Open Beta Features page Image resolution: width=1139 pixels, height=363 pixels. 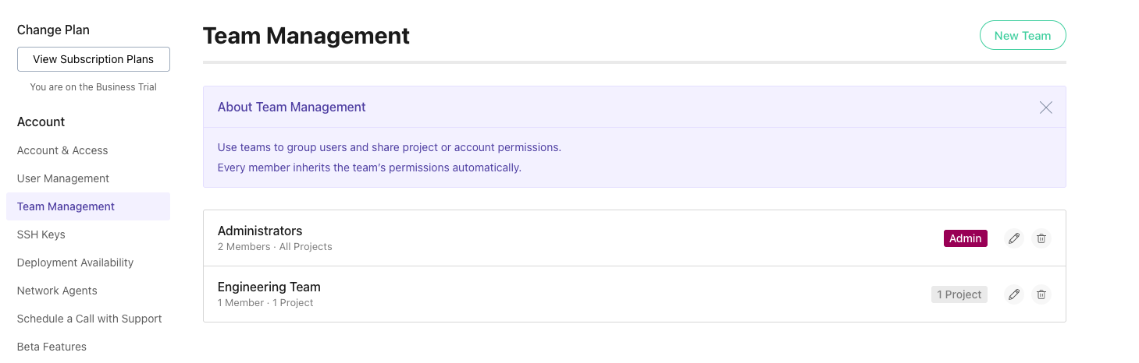tap(52, 347)
